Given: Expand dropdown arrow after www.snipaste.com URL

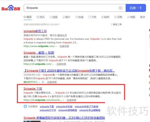Looking at the screenshot, I should [x=56, y=47].
